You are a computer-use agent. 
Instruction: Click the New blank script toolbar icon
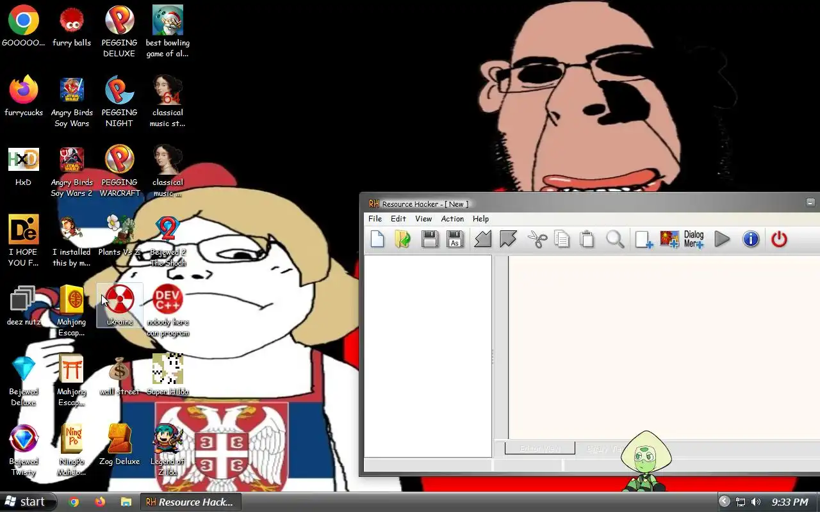click(x=377, y=239)
